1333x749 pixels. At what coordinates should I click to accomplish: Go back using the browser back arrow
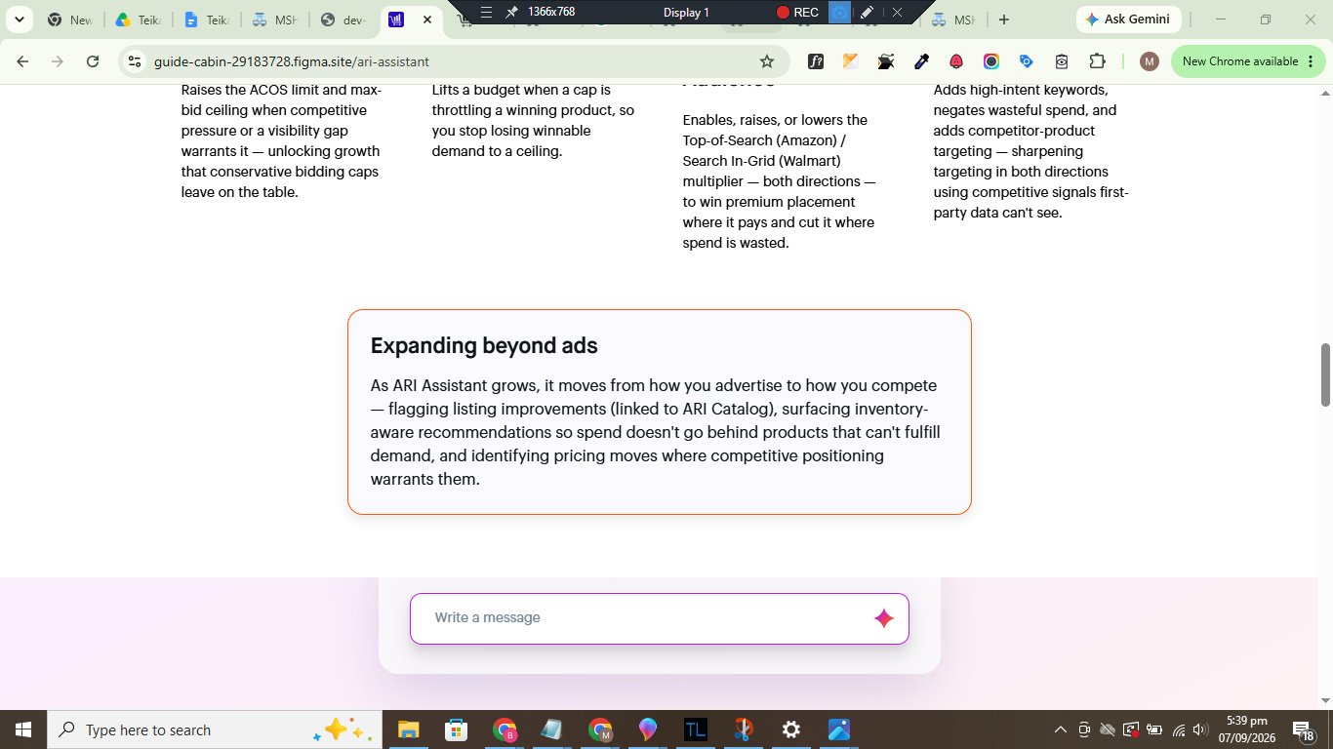pos(22,61)
